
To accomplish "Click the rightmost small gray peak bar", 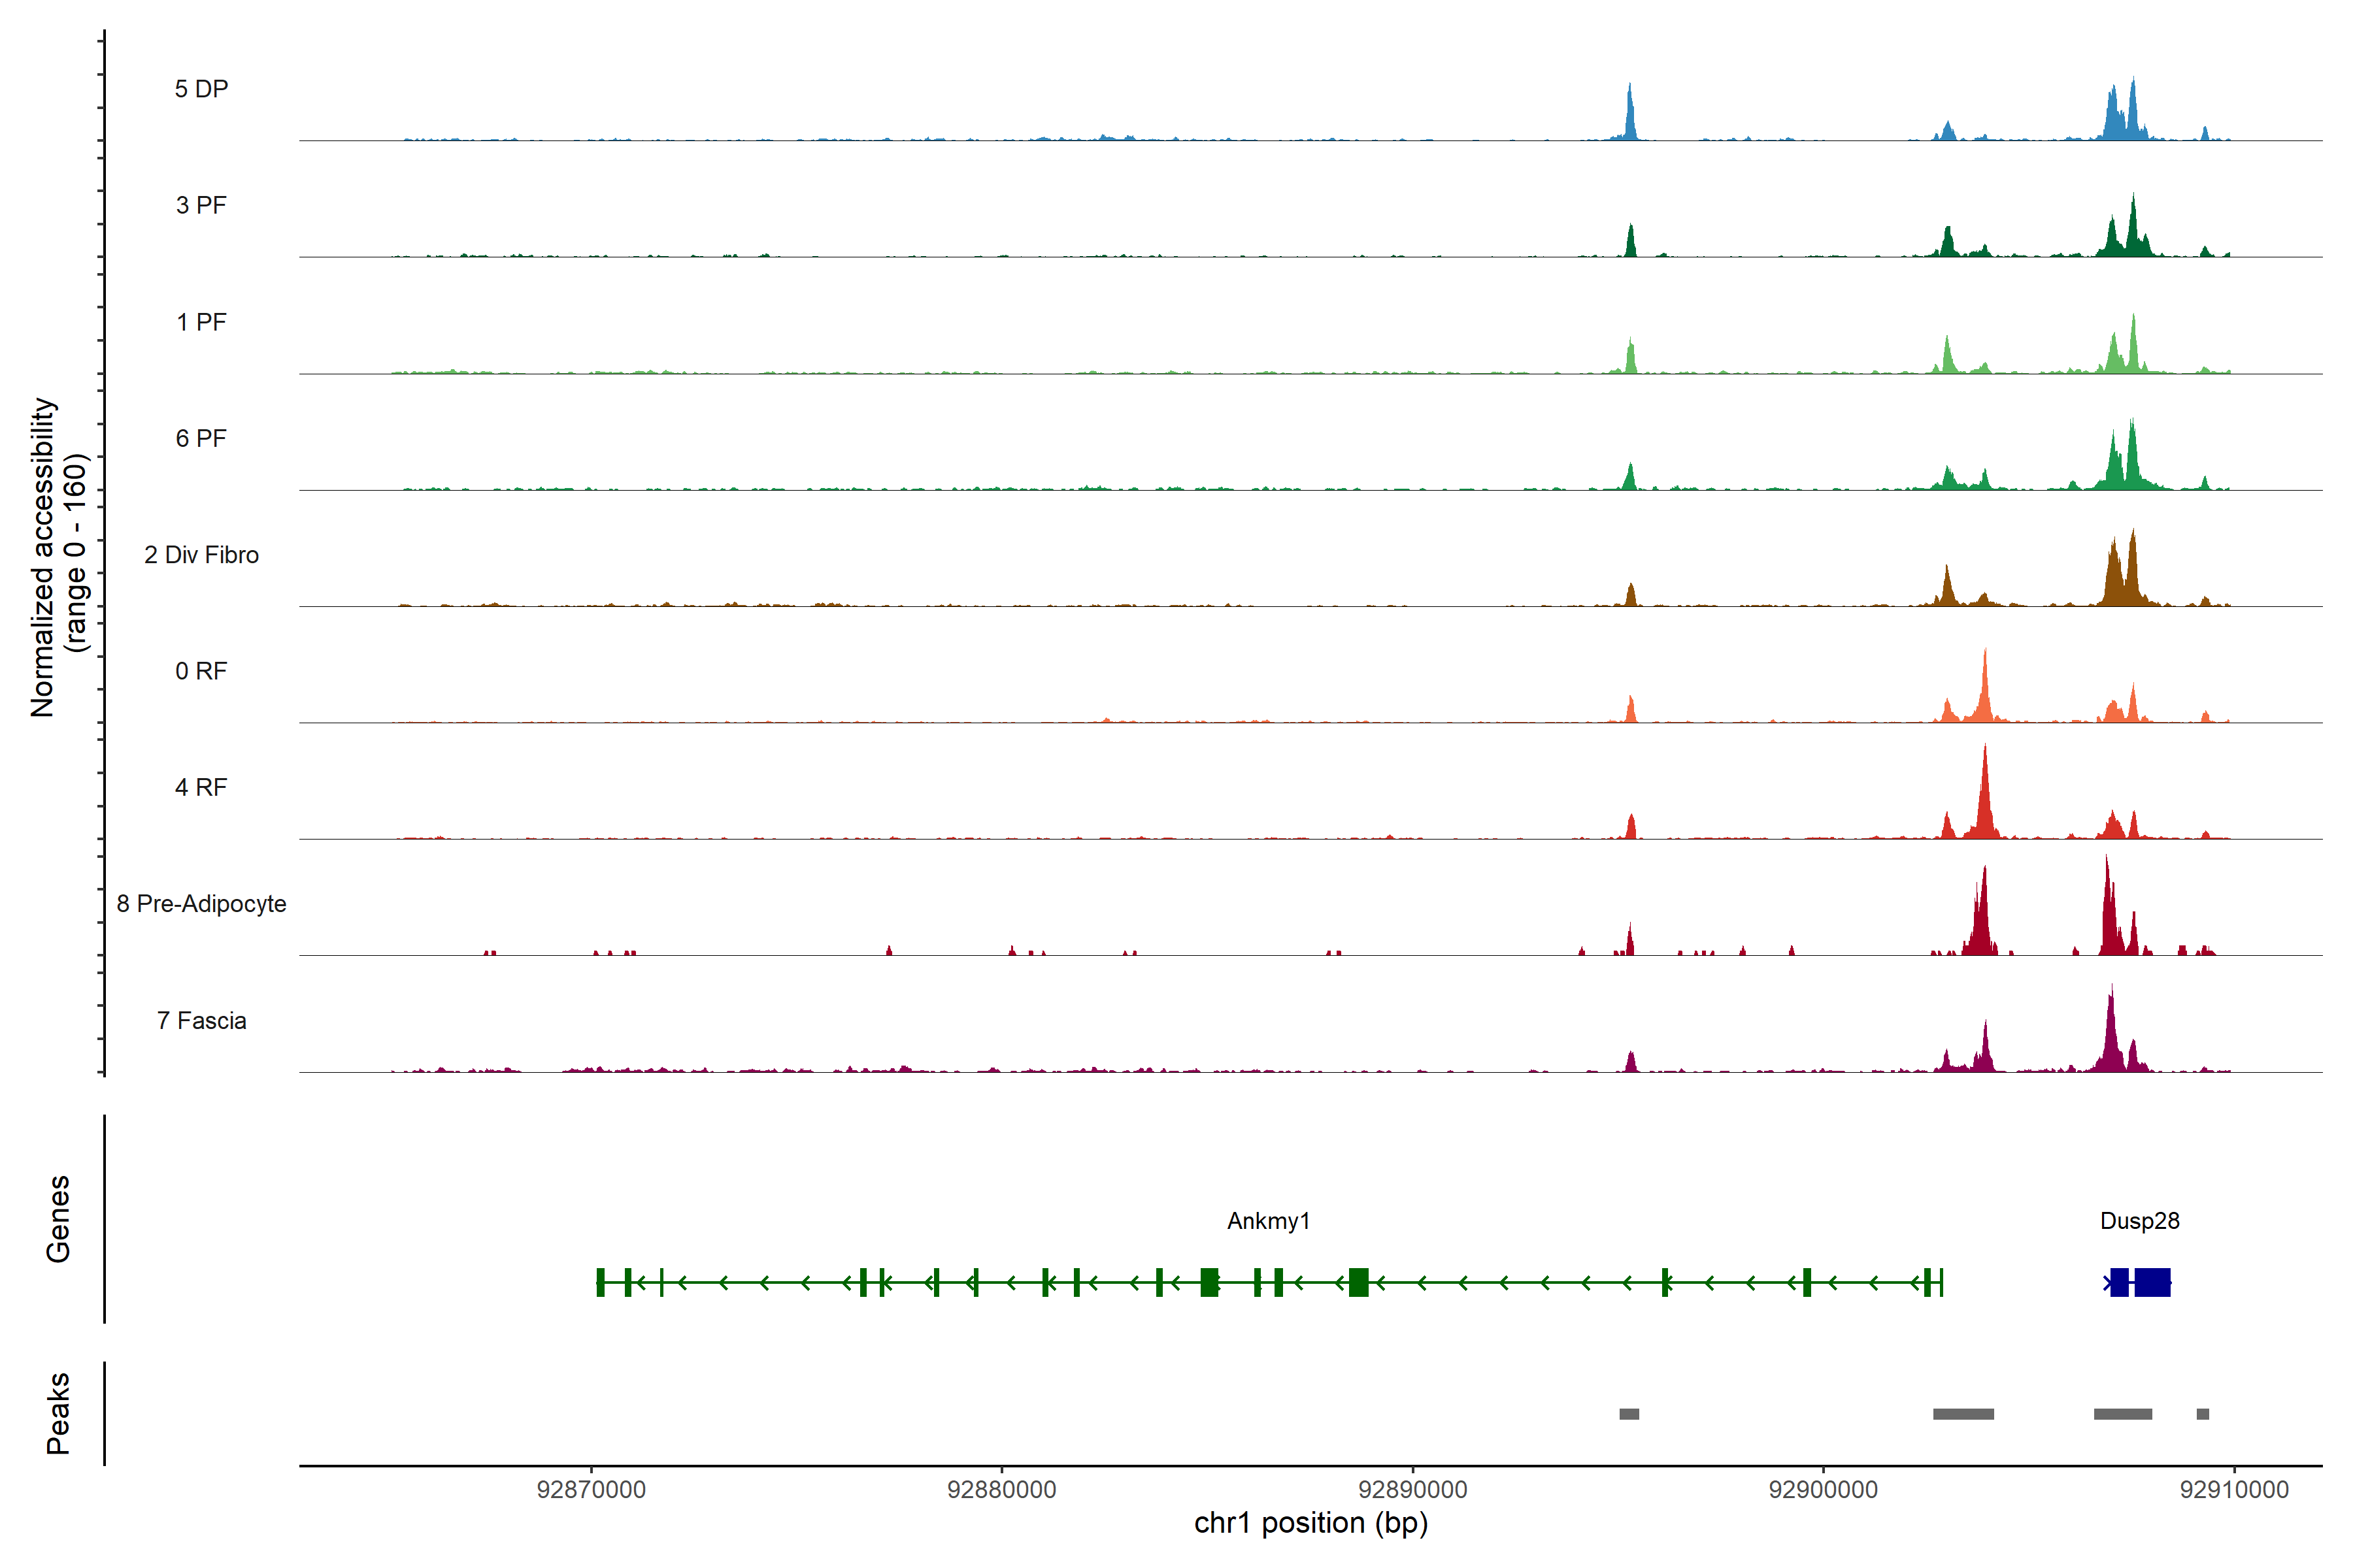I will click(x=2202, y=1414).
